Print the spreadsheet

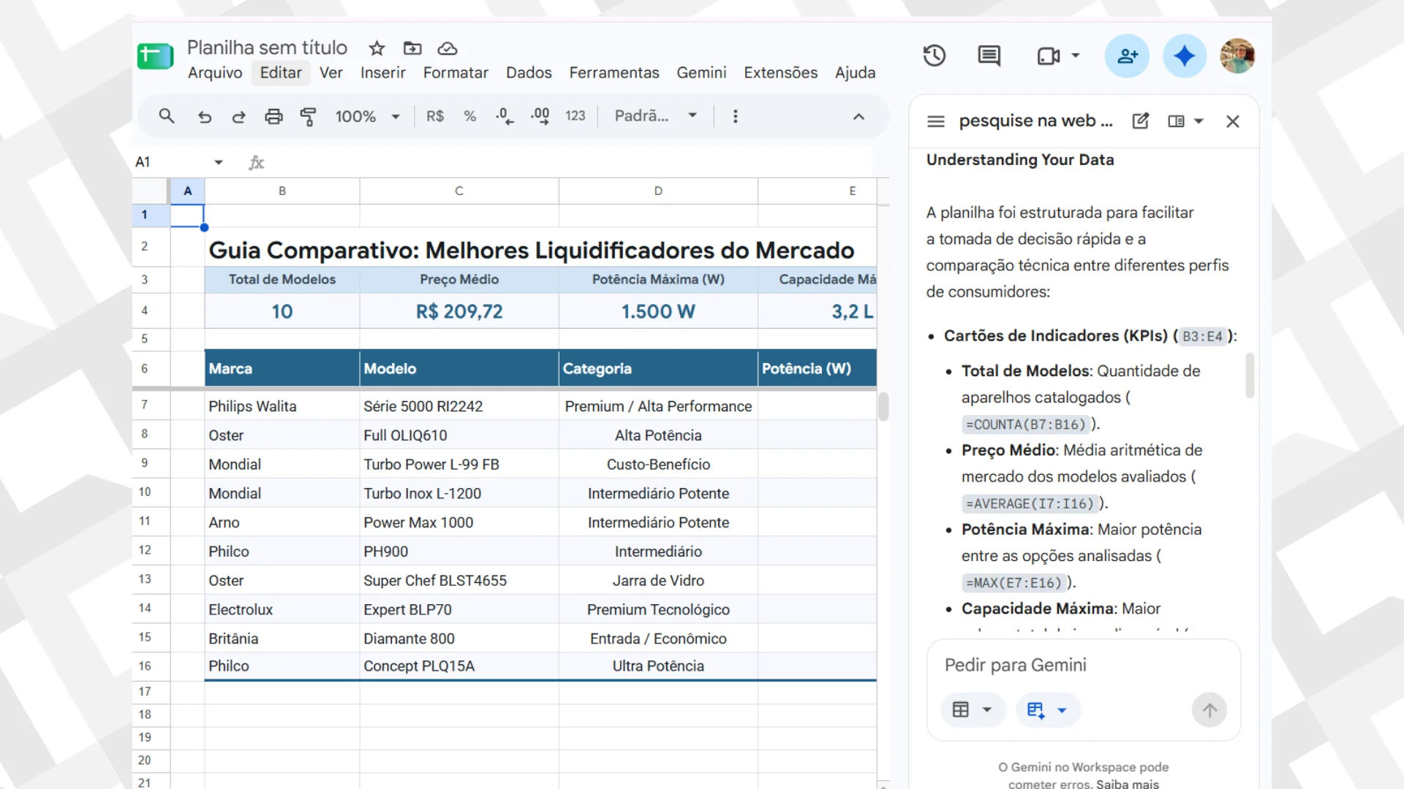273,117
